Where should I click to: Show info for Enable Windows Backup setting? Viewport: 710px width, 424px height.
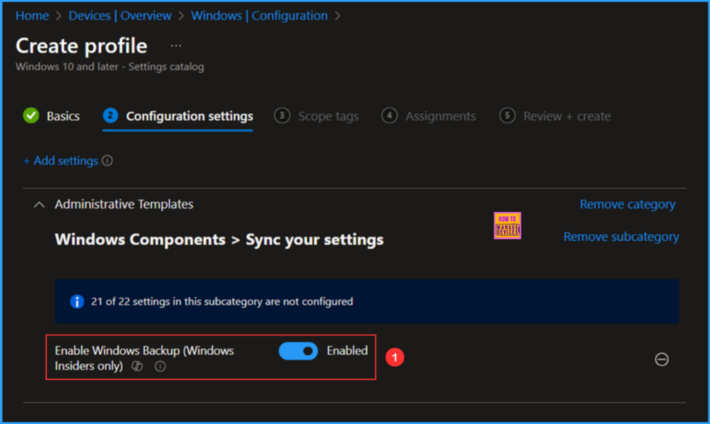160,366
